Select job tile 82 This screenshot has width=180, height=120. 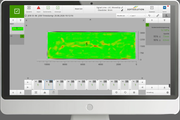(92, 85)
